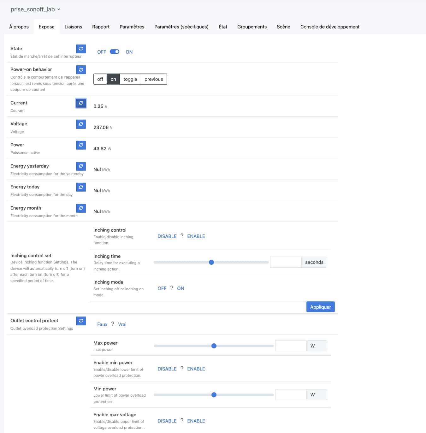The width and height of the screenshot is (426, 433).
Task: Refresh the Energy today value
Action: (x=81, y=187)
